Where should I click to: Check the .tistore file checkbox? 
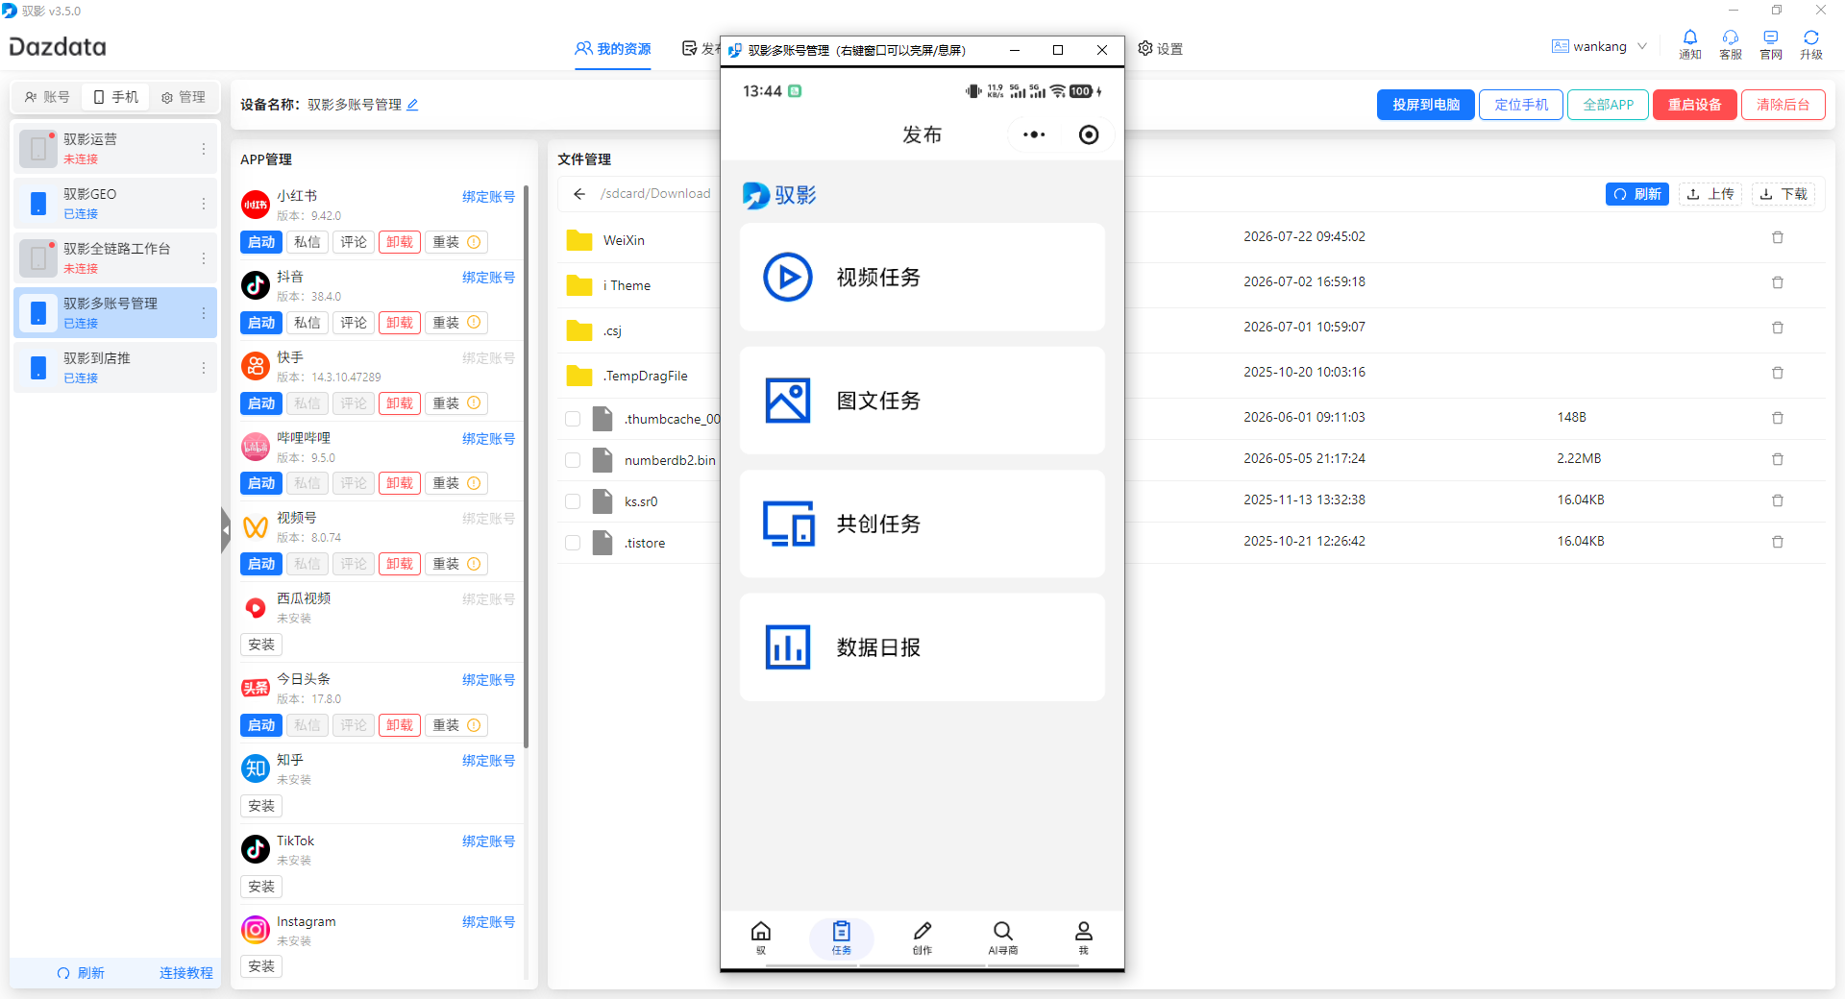coord(573,543)
